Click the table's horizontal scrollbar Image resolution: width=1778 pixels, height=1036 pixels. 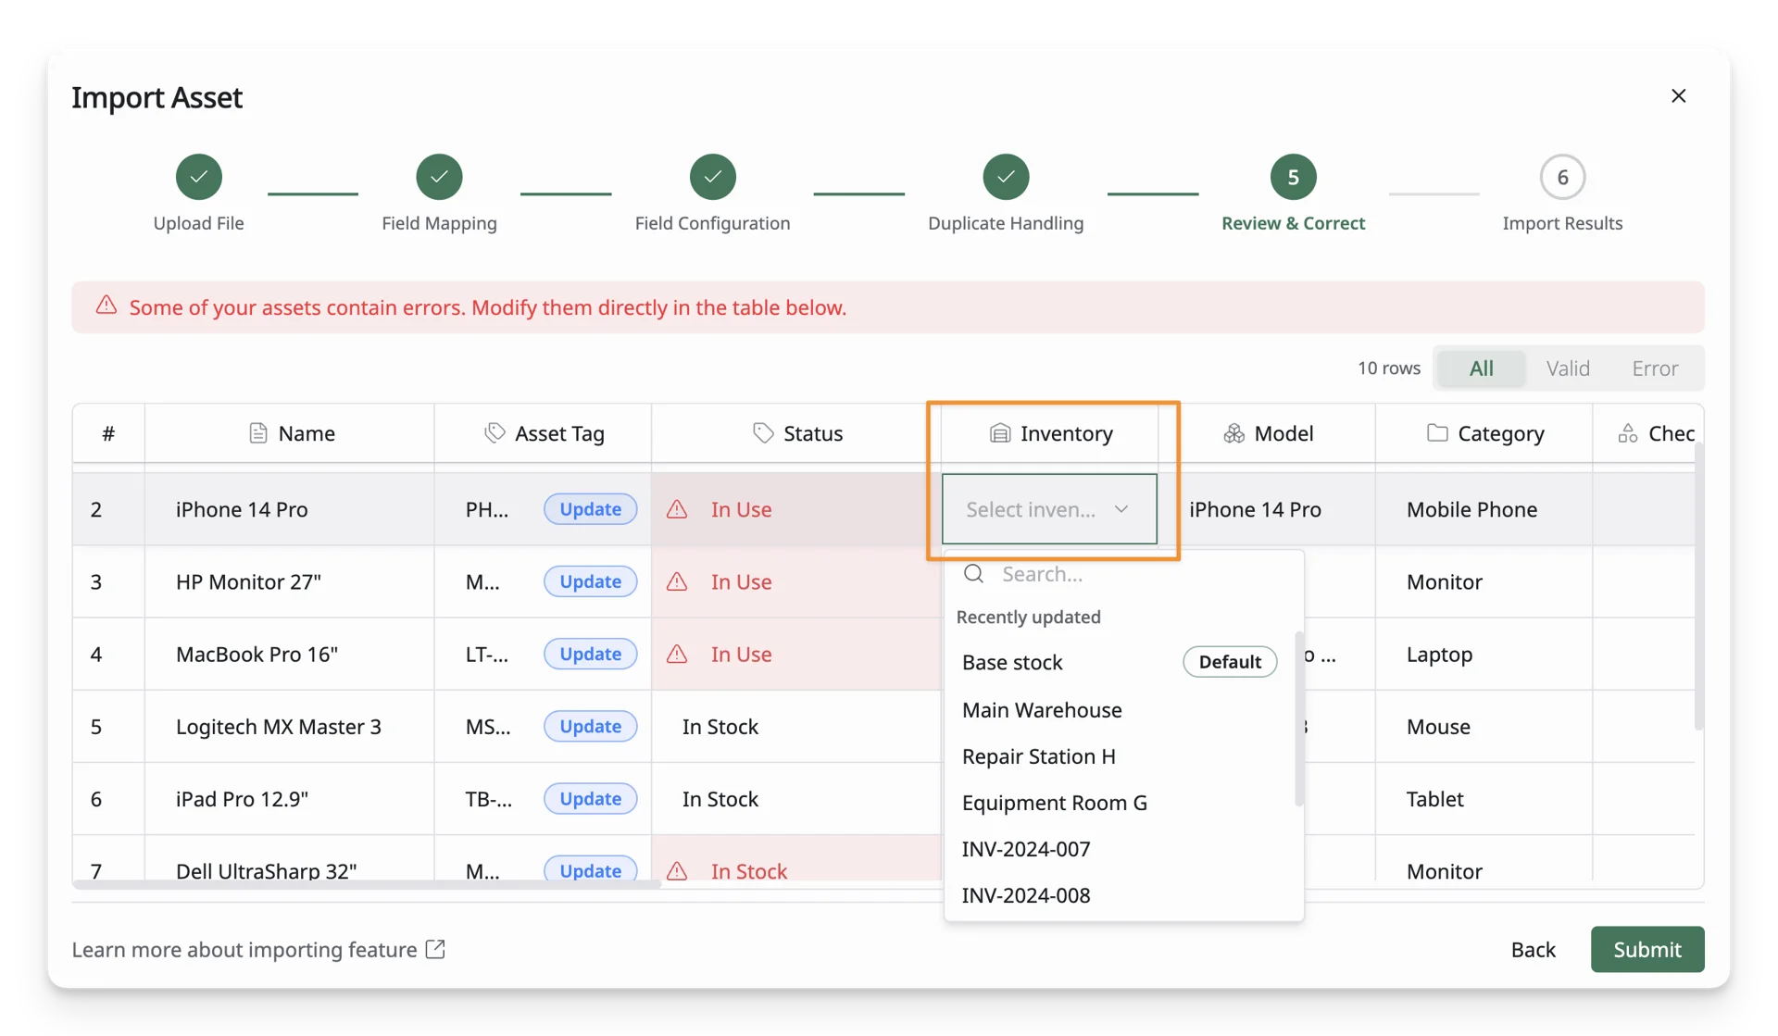367,884
